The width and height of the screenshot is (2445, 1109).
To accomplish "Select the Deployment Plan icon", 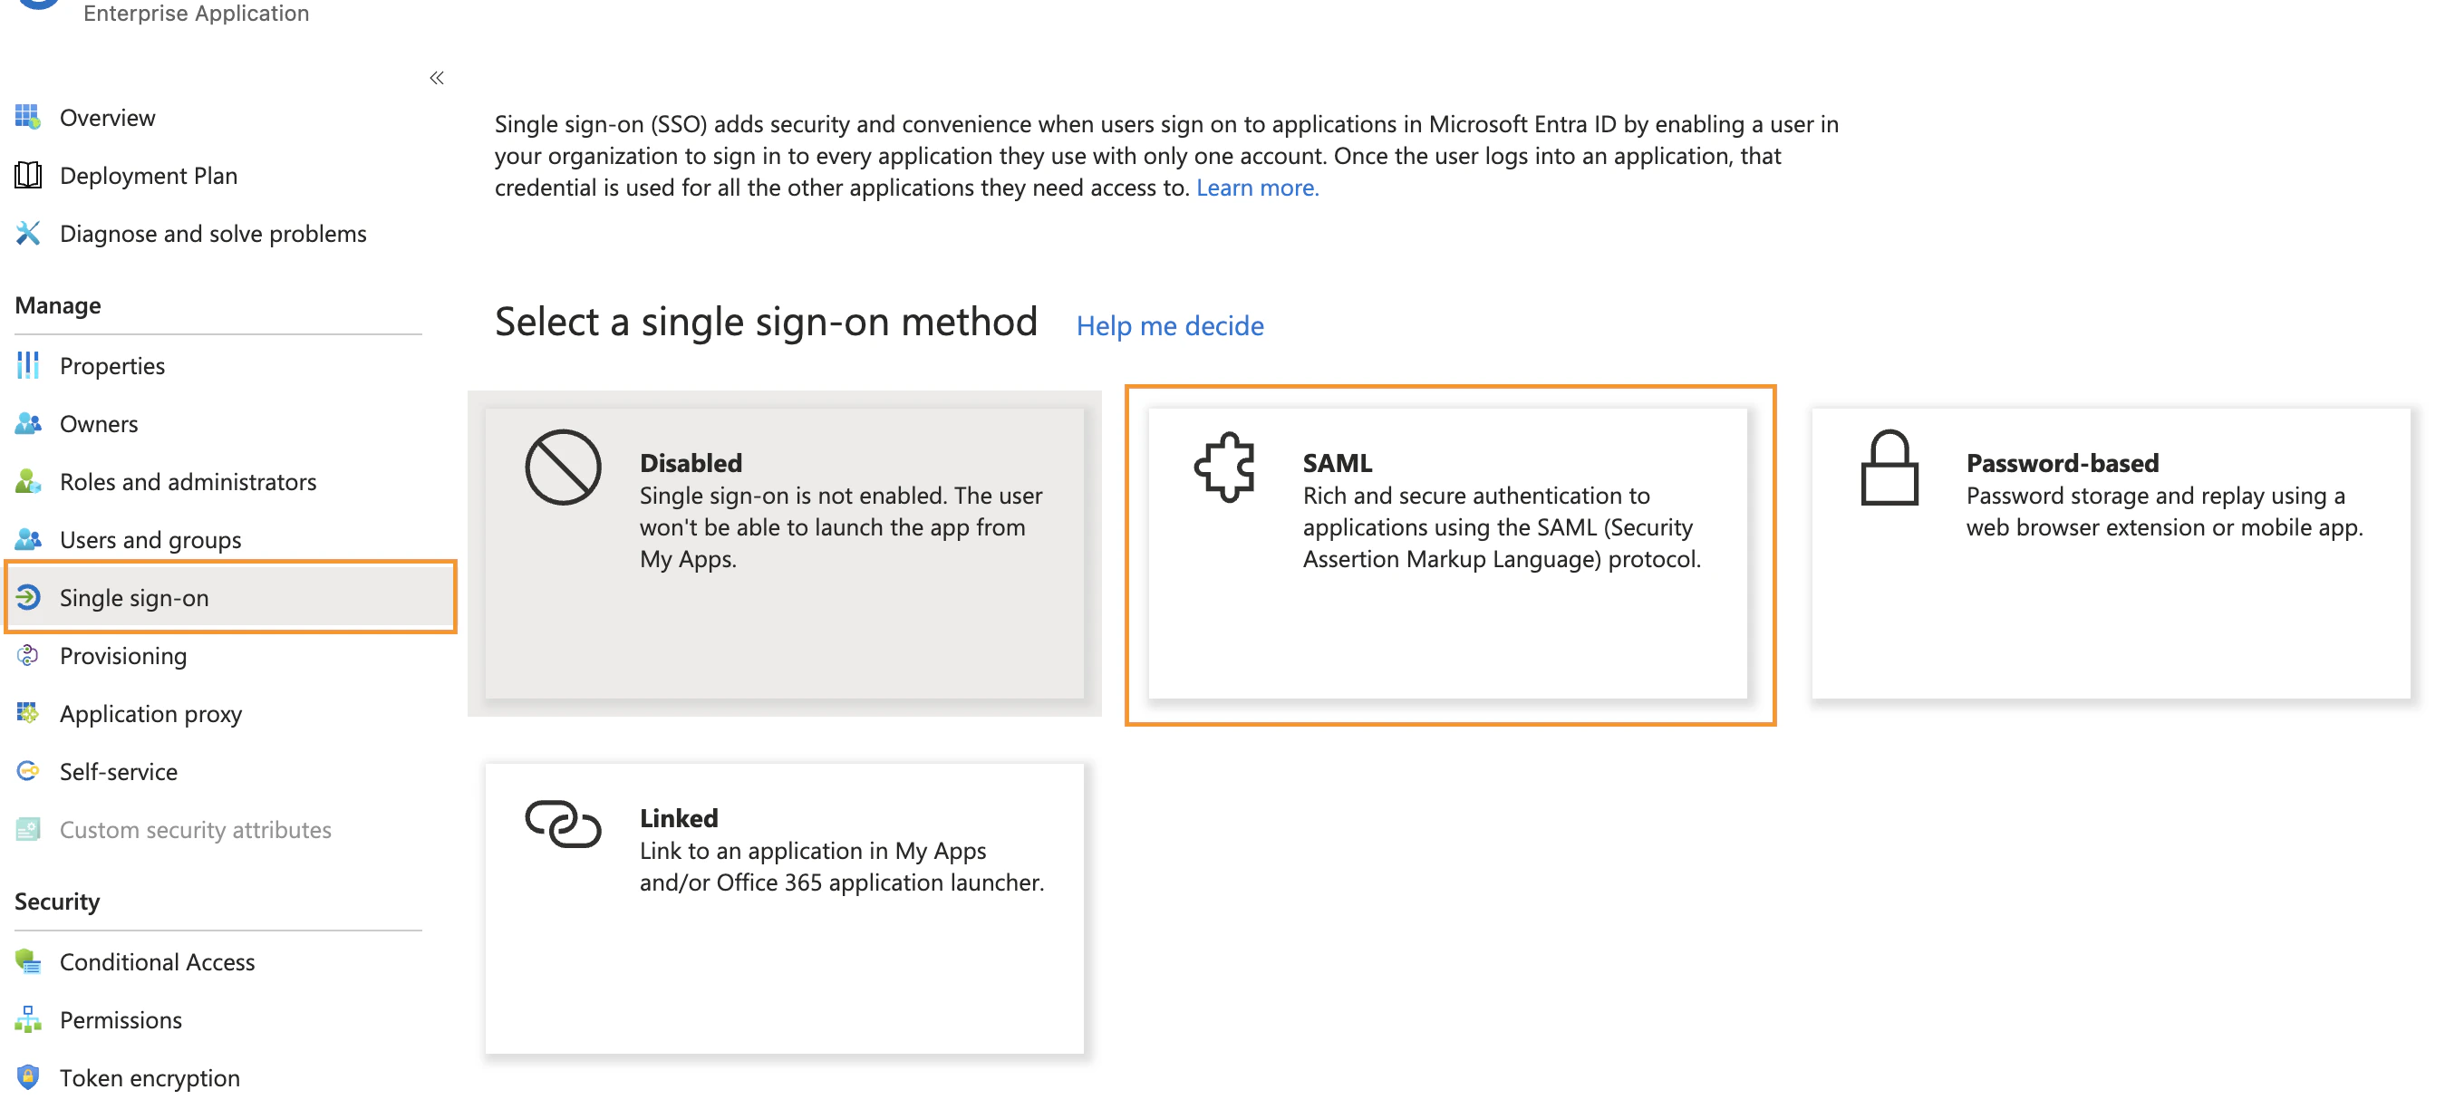I will pyautogui.click(x=28, y=175).
